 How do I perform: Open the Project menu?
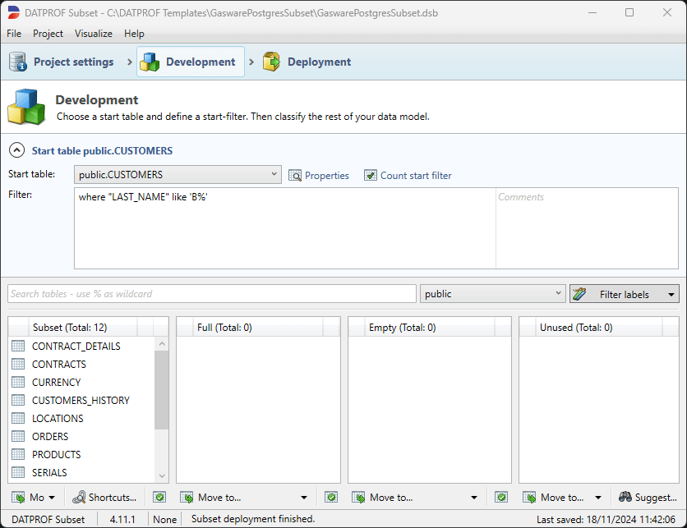(x=48, y=34)
